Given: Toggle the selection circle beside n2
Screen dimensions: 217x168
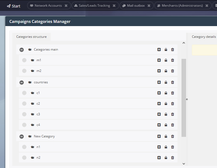Looking at the screenshot, I should point(24,157).
